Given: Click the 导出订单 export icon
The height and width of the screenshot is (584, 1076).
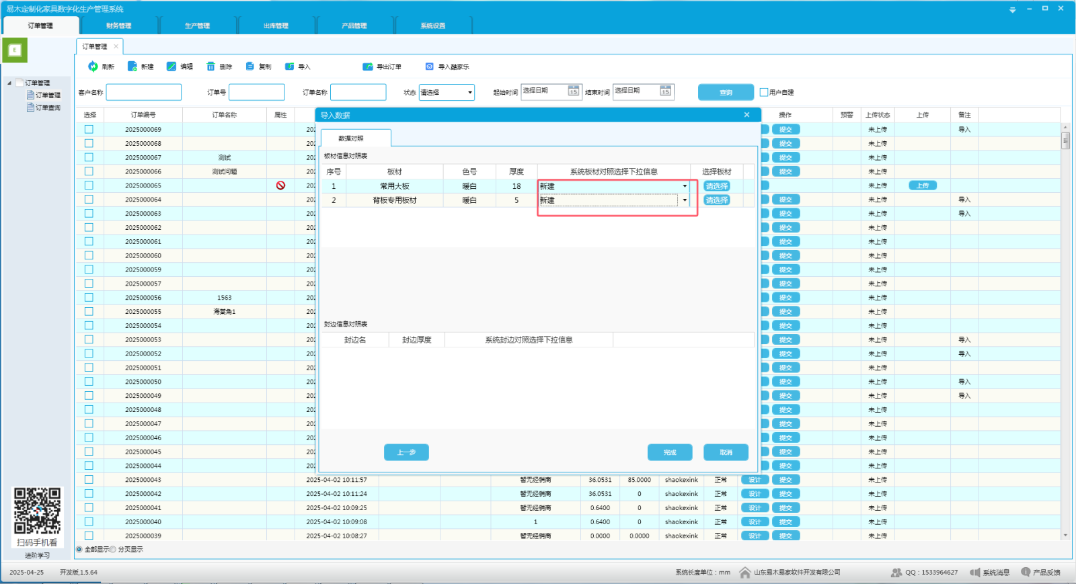Looking at the screenshot, I should [x=368, y=67].
